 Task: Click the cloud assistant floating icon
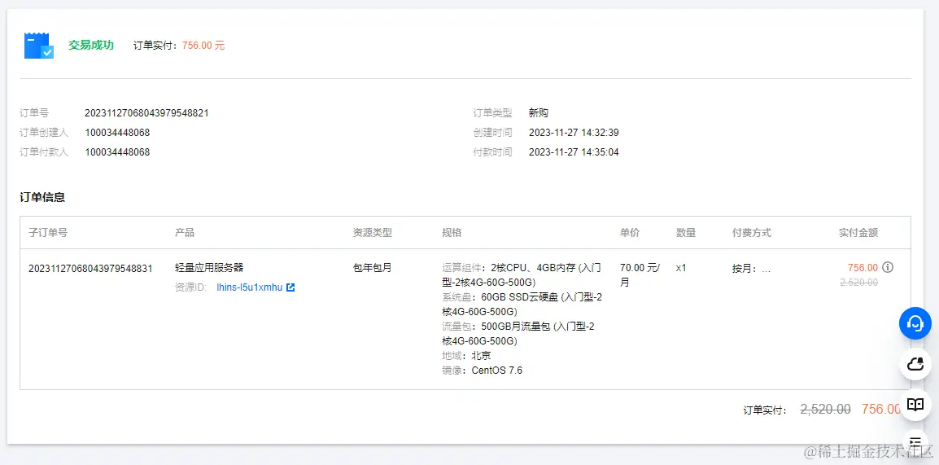(x=915, y=364)
